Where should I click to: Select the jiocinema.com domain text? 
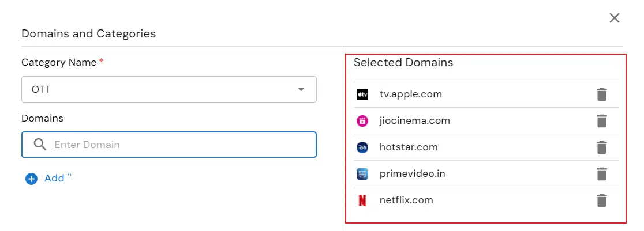(x=415, y=120)
